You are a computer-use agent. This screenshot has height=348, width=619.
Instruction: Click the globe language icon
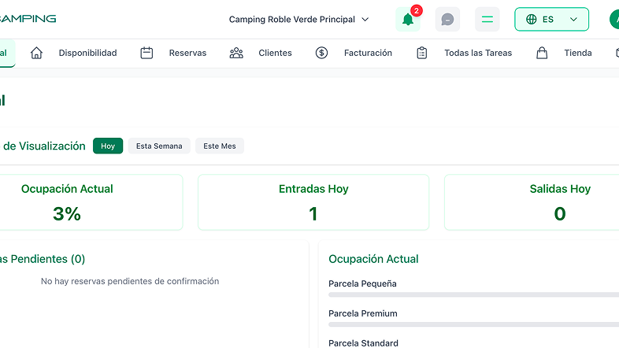[532, 20]
